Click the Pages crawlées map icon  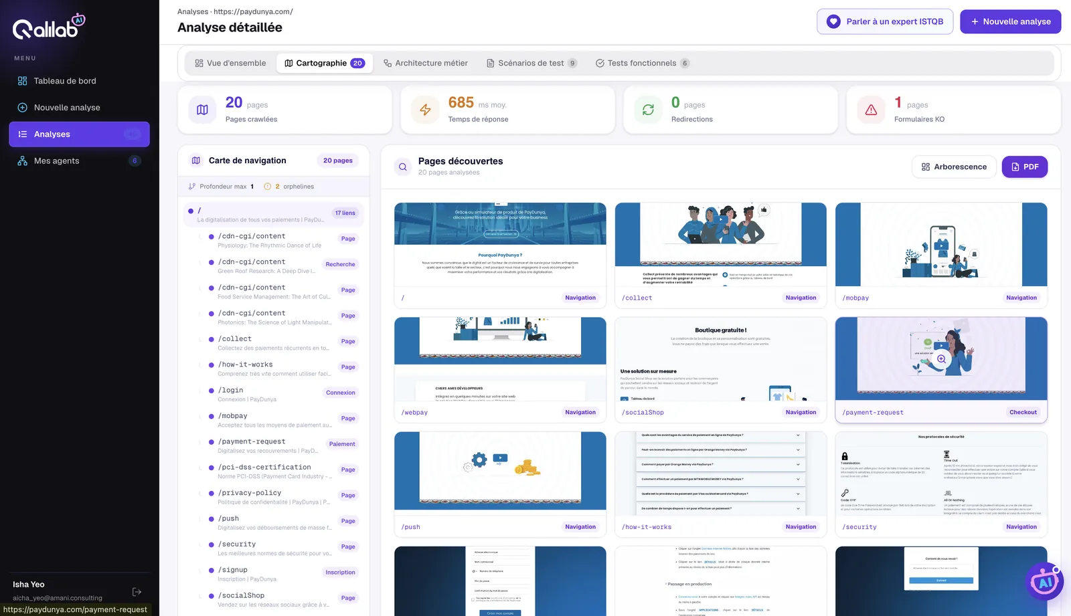(x=202, y=110)
